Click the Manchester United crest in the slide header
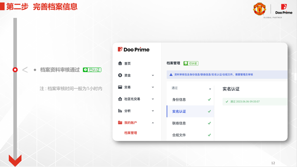 click(x=259, y=9)
